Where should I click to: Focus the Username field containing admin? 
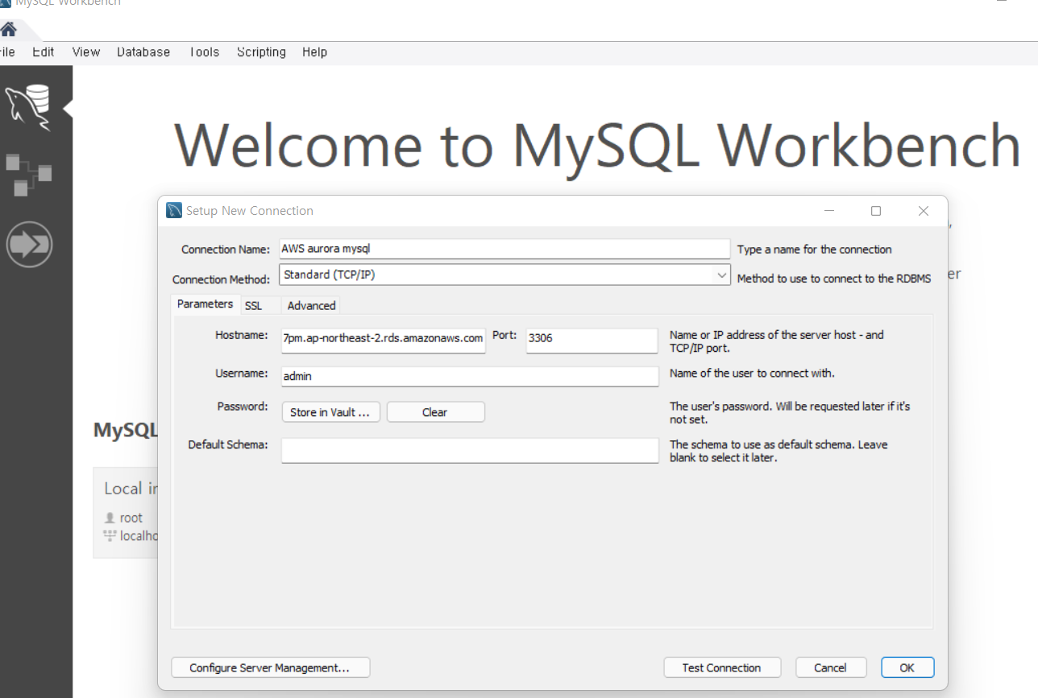[x=470, y=376]
